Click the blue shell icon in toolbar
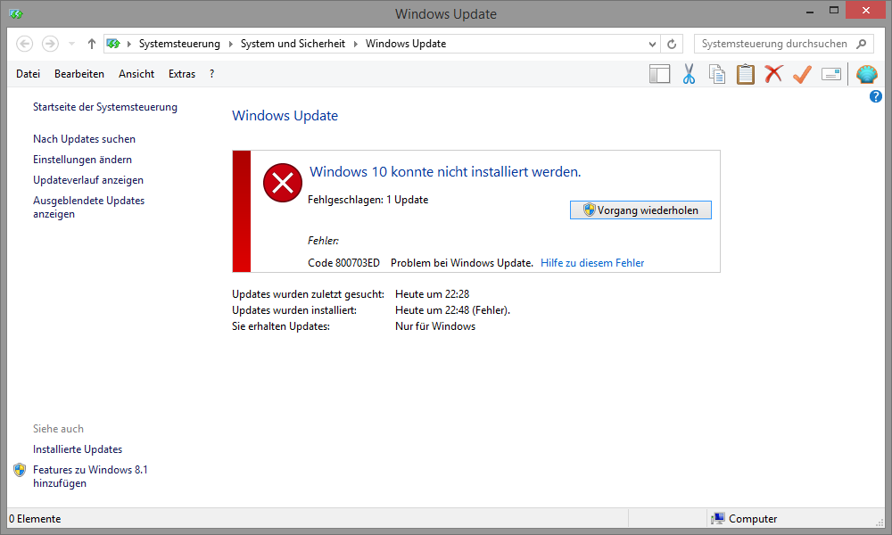The height and width of the screenshot is (535, 892). click(866, 74)
